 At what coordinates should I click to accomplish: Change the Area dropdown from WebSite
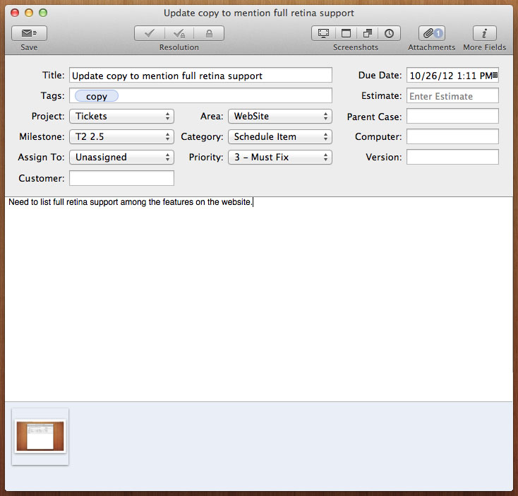[x=279, y=116]
